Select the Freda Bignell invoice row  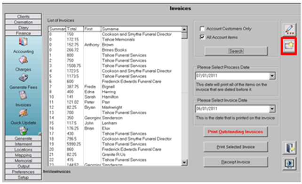pos(115,87)
